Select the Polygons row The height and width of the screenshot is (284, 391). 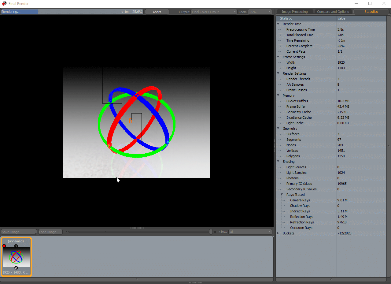pos(331,156)
